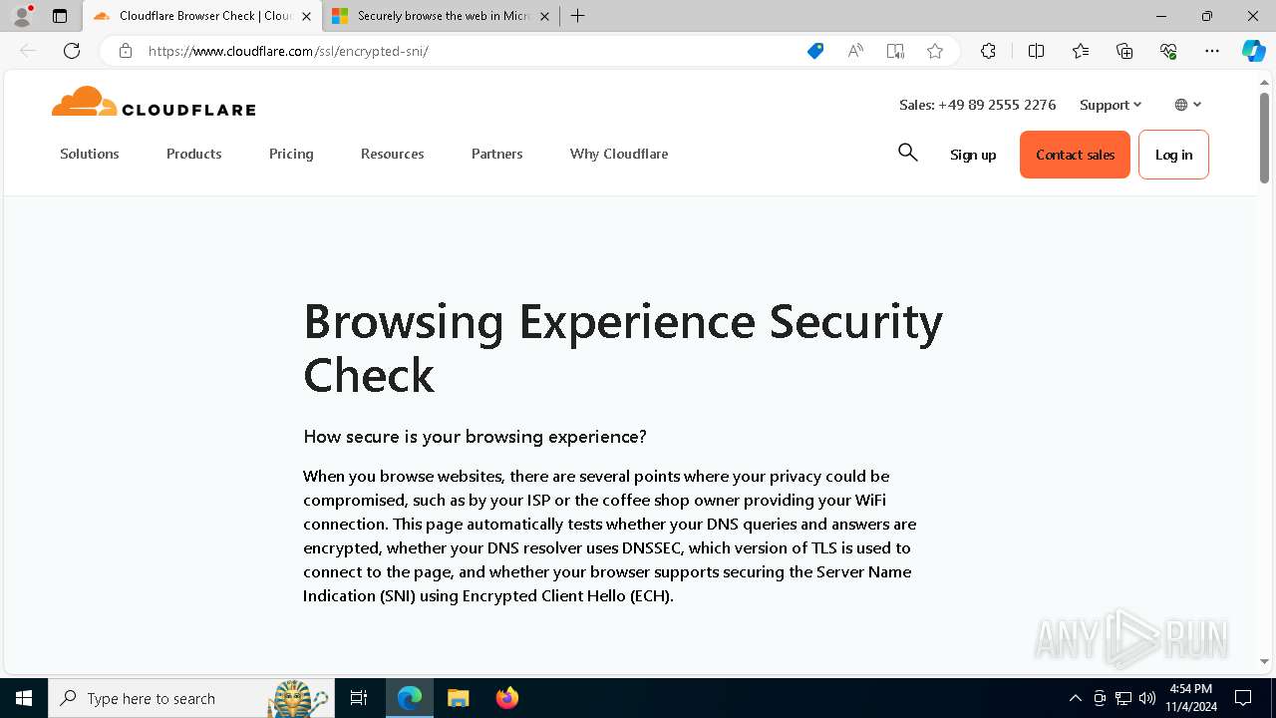Open Microsoft Edge from the taskbar

click(x=410, y=698)
